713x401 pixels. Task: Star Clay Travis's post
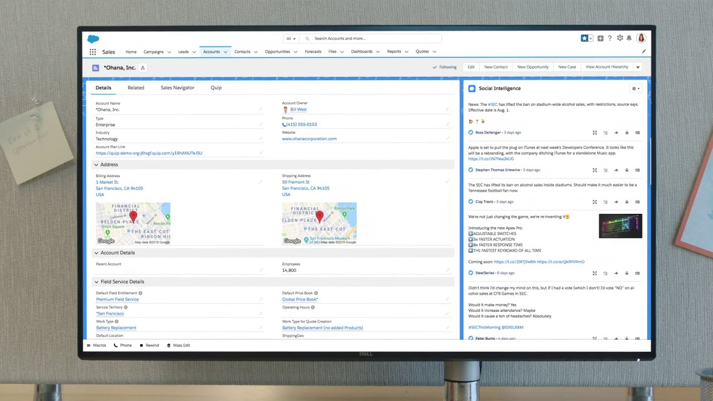point(627,202)
